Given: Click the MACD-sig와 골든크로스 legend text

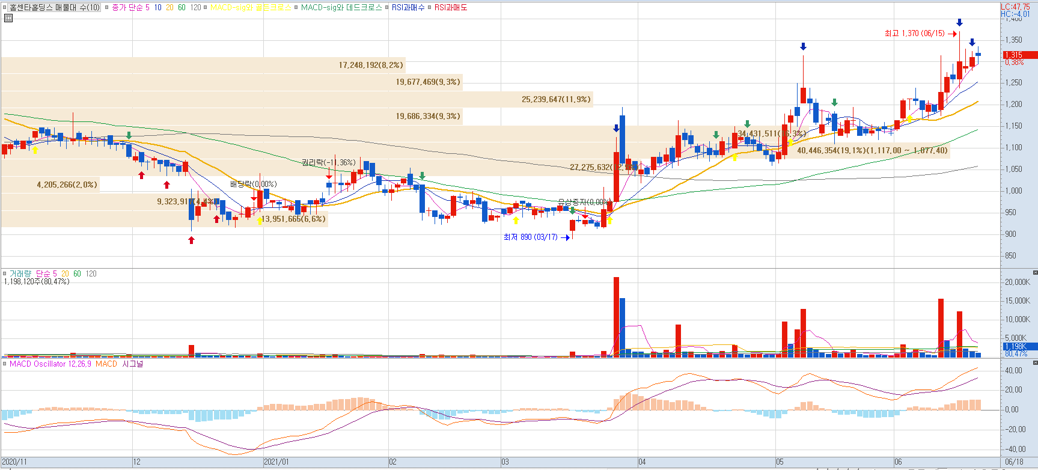Looking at the screenshot, I should (x=251, y=8).
